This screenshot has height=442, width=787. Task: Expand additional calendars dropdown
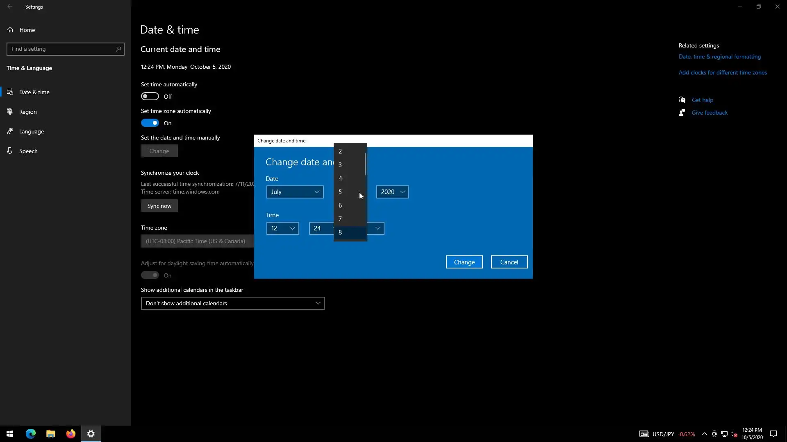pyautogui.click(x=232, y=303)
